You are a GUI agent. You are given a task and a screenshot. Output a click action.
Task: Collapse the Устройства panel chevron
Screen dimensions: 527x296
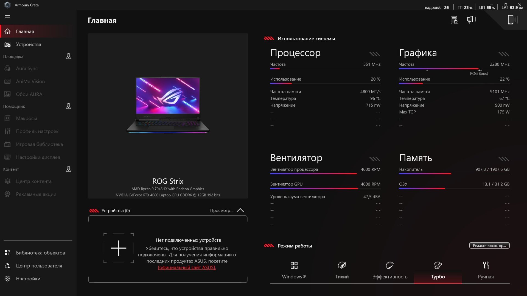pos(240,210)
